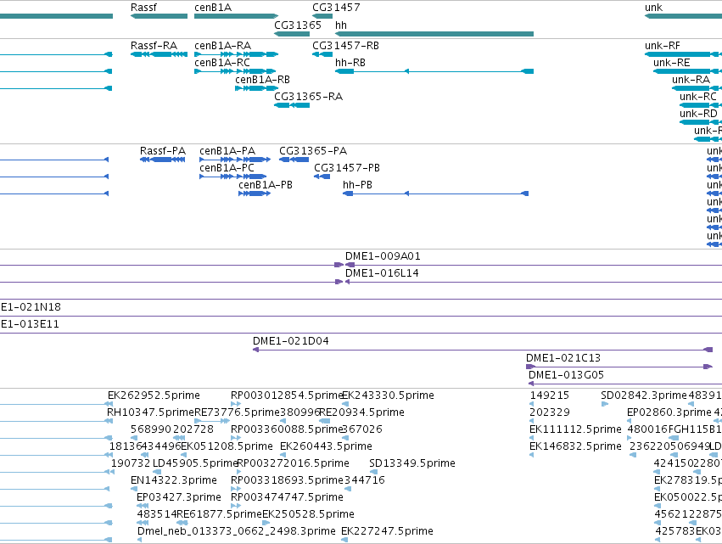Click the unk gene label
722x544 pixels.
tap(653, 8)
